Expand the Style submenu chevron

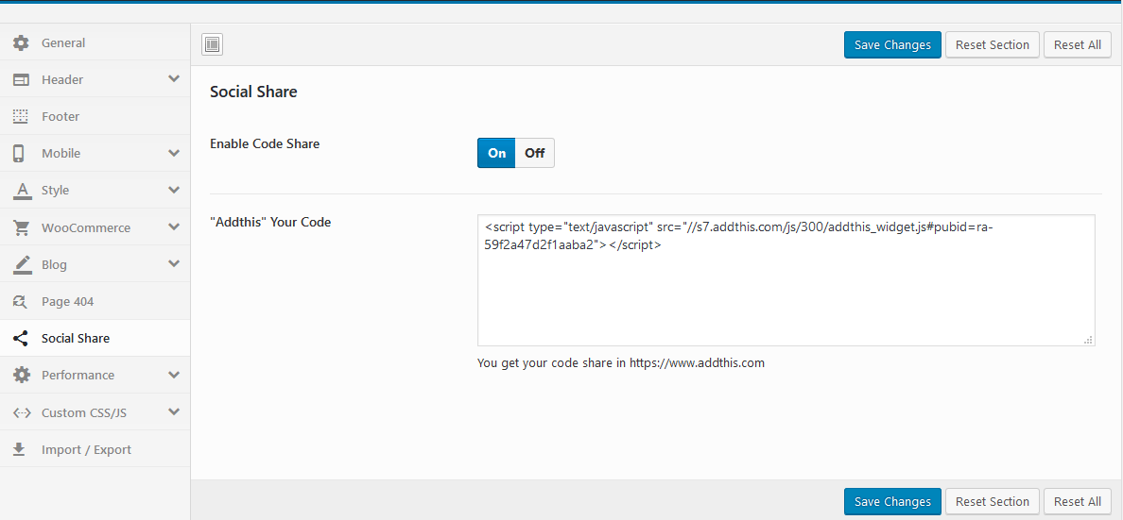(173, 190)
